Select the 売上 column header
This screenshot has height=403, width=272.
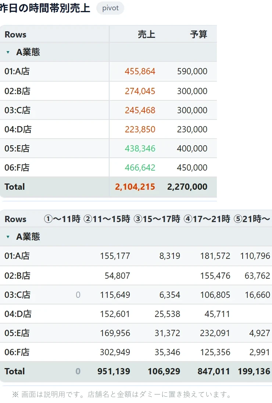point(146,34)
